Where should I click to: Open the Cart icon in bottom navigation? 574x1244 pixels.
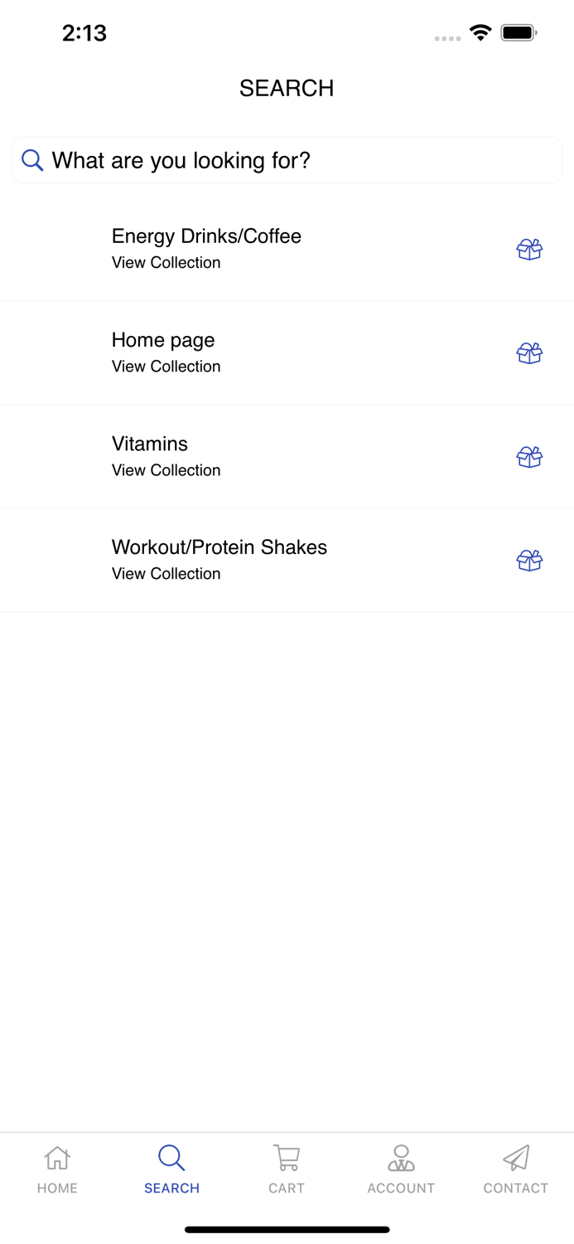286,1157
